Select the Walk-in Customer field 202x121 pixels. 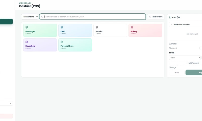coord(186,24)
